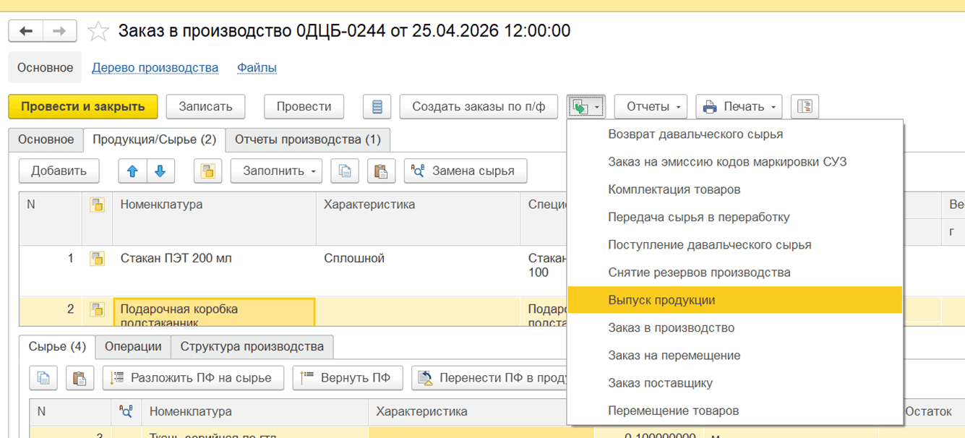This screenshot has height=438, width=965.
Task: Click the paste rows icon beside Заполнить
Action: pyautogui.click(x=381, y=171)
